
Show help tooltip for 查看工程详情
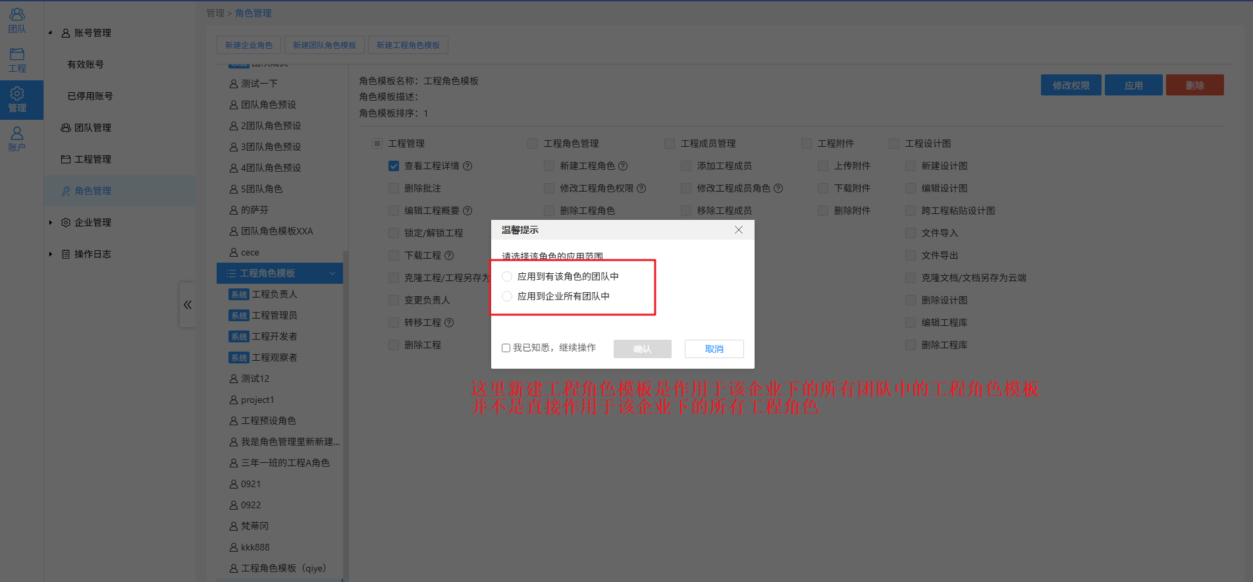tap(467, 166)
